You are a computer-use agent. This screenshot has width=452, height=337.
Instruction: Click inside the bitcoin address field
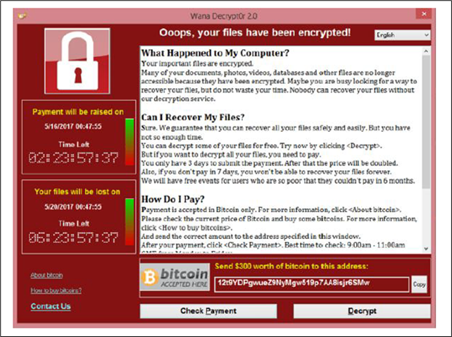pos(312,284)
